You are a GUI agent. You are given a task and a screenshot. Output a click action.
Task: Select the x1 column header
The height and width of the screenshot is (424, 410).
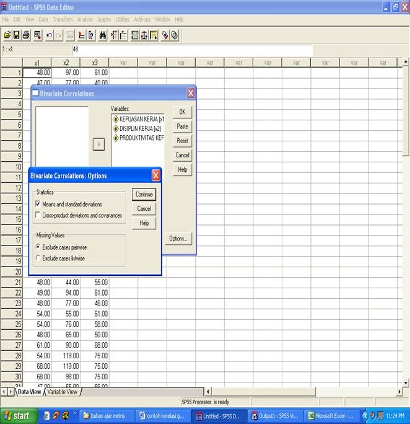click(x=37, y=63)
